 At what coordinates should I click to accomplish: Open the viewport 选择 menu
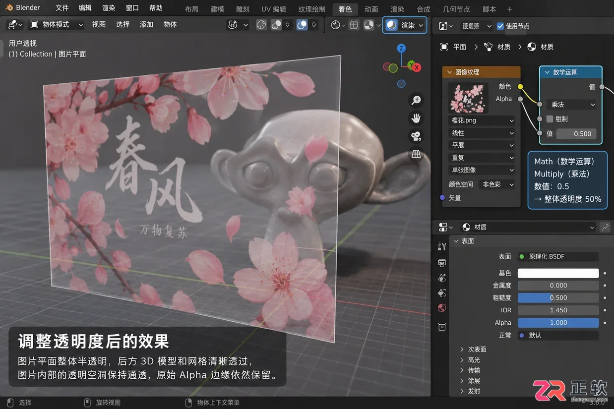[123, 24]
